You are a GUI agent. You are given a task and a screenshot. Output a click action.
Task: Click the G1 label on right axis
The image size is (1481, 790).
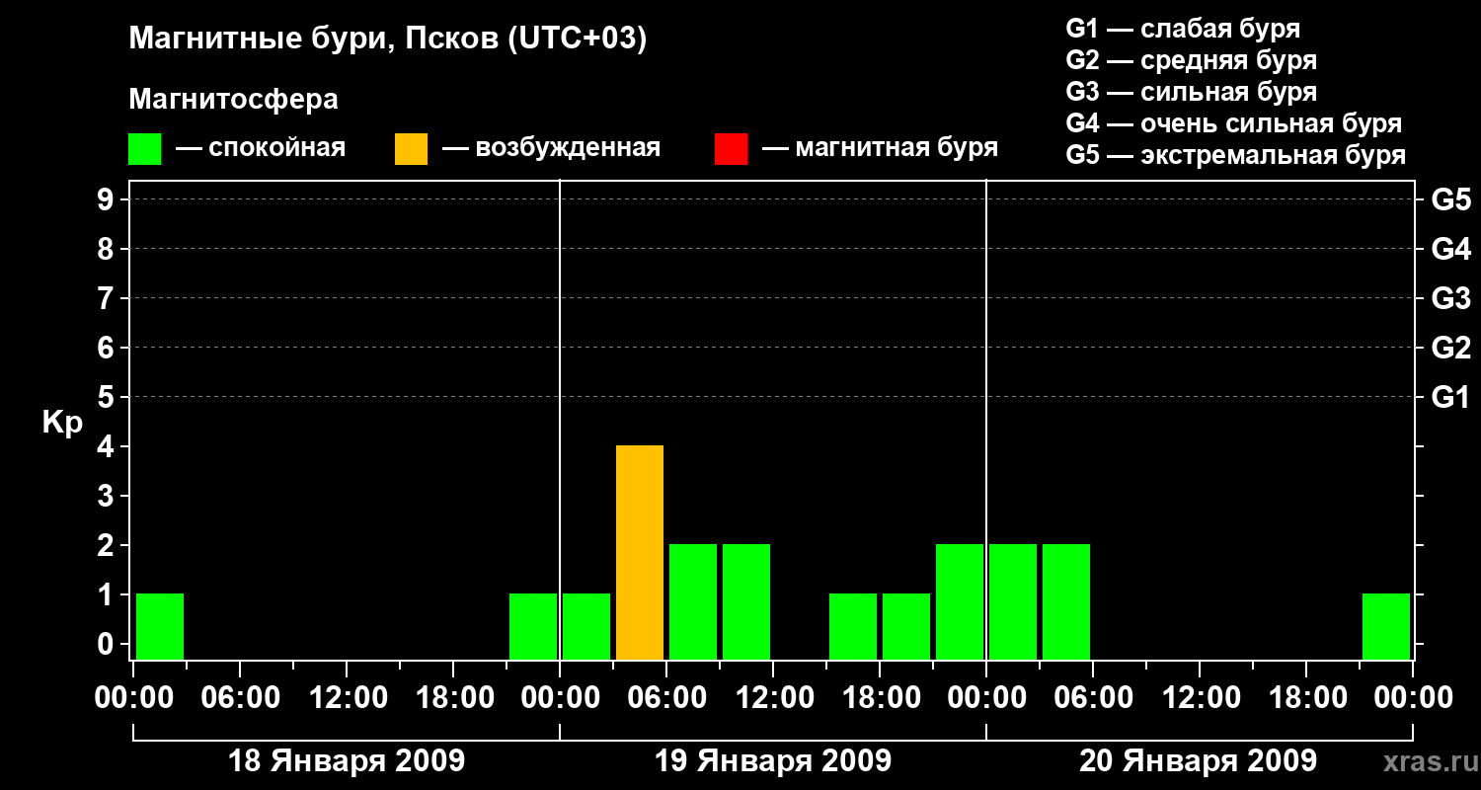[x=1451, y=397]
